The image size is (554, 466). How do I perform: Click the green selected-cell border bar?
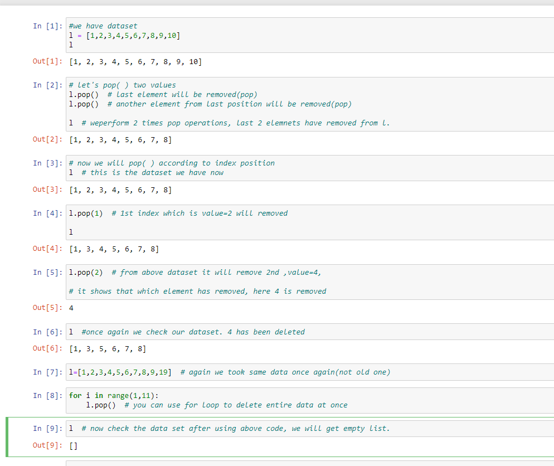click(7, 437)
